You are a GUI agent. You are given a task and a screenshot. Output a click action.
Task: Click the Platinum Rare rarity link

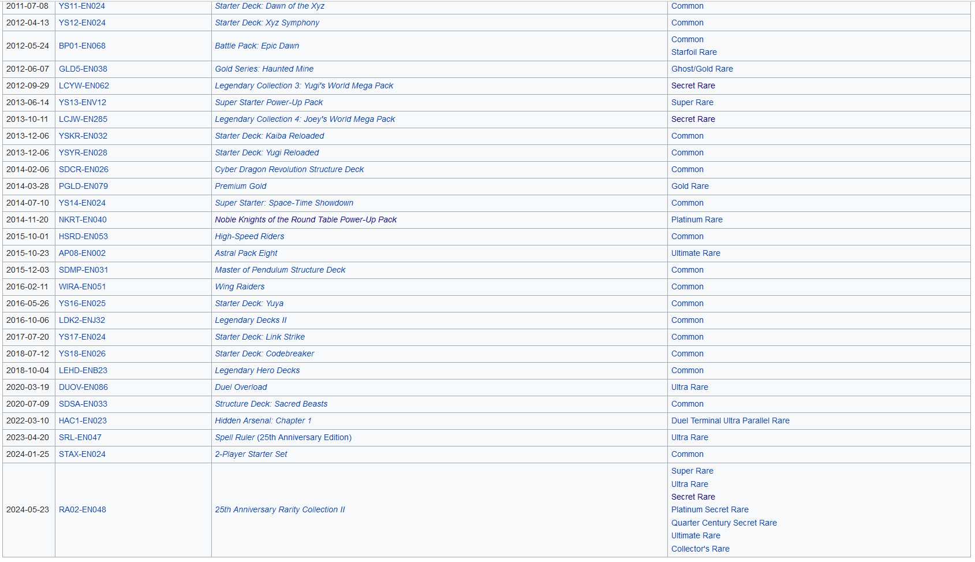point(697,219)
